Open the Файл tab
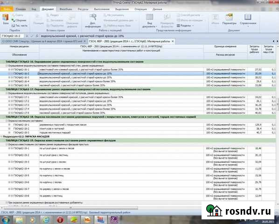The height and width of the screenshot is (224, 279). [7, 9]
